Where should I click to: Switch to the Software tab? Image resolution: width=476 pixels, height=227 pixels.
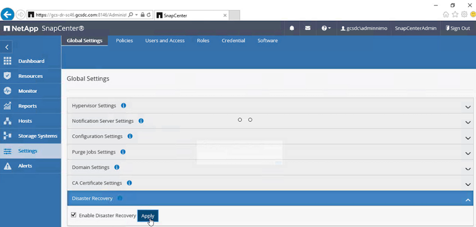(x=267, y=41)
